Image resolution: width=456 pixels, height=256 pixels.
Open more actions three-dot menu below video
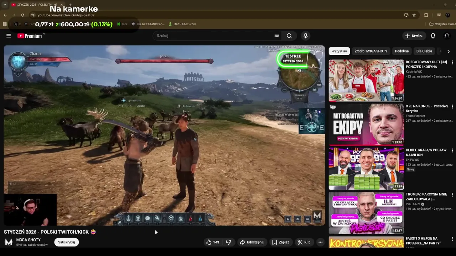(x=320, y=242)
